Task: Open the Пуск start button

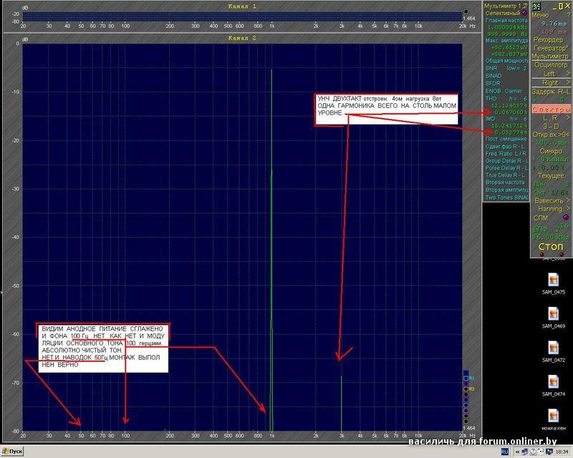Action: (x=13, y=452)
